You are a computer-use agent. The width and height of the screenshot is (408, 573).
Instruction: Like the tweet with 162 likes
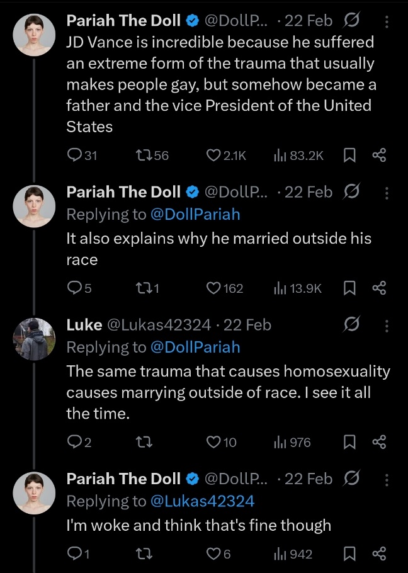214,288
